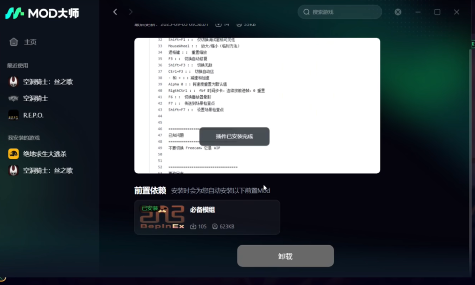This screenshot has width=475, height=285.
Task: Open 空洞骑士: 丝之歌 icon under 最近使用
Action: [13, 82]
